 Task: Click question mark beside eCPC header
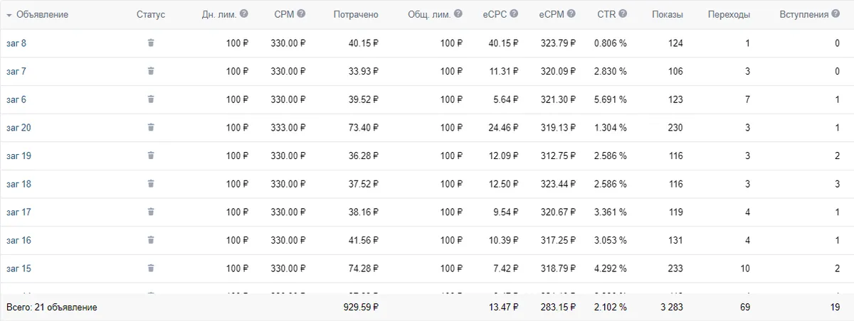coord(514,13)
